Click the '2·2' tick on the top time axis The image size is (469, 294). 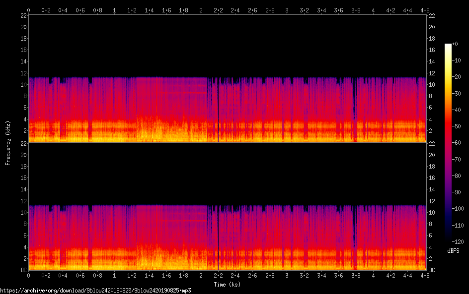pos(218,10)
